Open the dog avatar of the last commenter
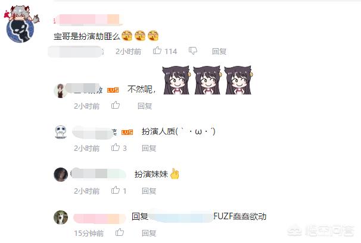Image resolution: width=361 pixels, height=243 pixels. [x=61, y=217]
